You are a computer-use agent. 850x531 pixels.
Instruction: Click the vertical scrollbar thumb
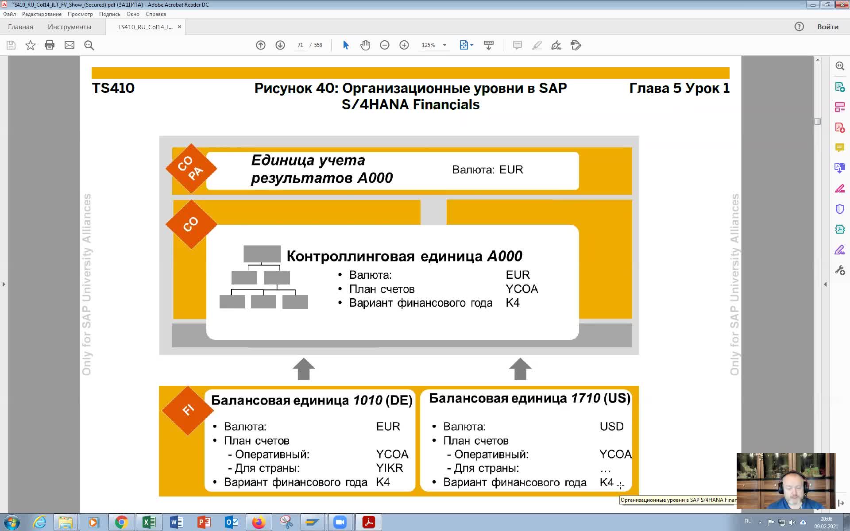pyautogui.click(x=818, y=121)
